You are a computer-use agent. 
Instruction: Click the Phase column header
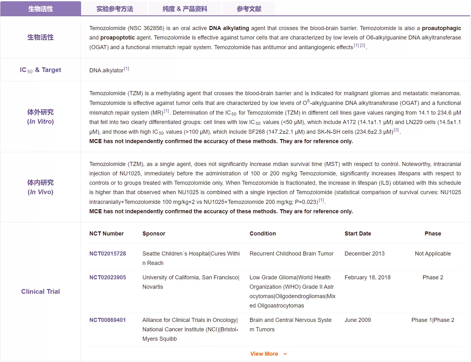pyautogui.click(x=433, y=234)
